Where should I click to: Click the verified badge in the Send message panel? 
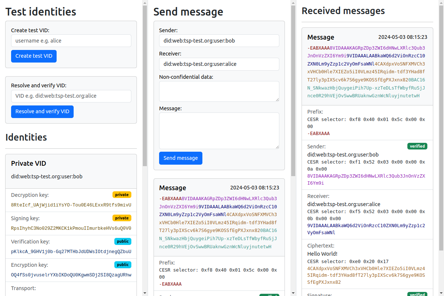click(269, 295)
